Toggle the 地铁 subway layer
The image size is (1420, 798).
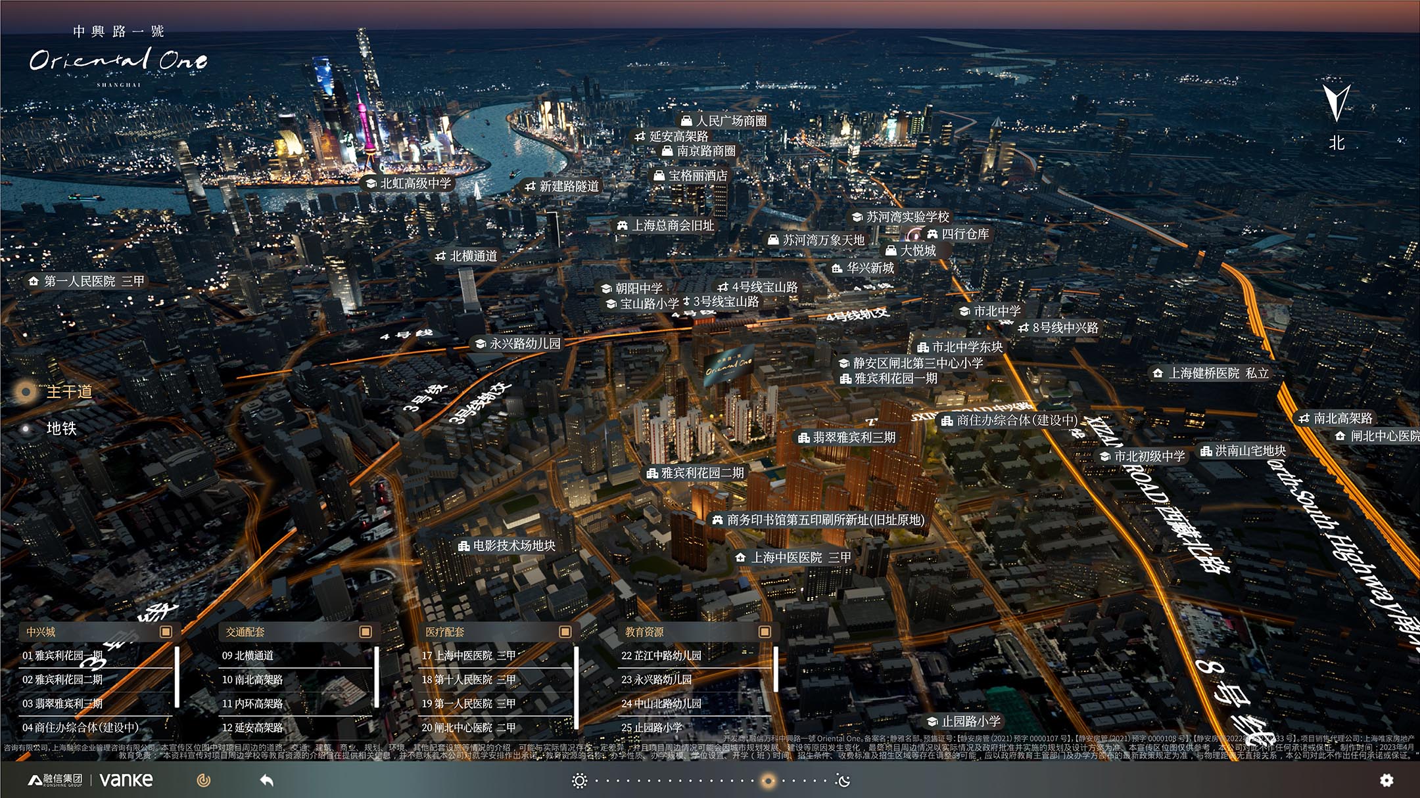[x=49, y=429]
